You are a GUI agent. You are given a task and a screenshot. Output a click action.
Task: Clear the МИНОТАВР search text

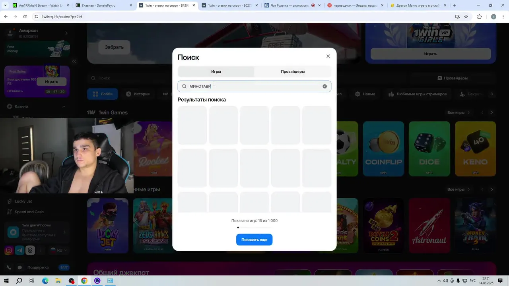point(324,86)
